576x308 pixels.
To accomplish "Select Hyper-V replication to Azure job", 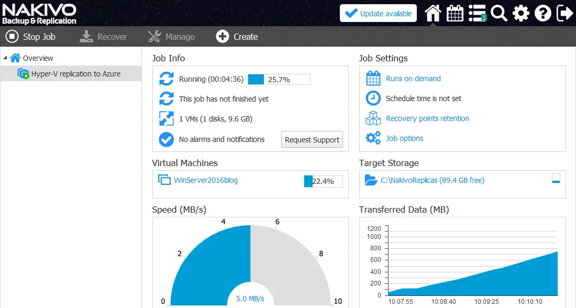I will pyautogui.click(x=75, y=74).
